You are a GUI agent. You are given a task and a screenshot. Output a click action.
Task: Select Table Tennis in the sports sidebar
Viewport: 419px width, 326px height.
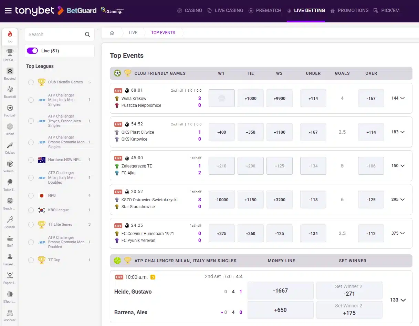coord(10,185)
